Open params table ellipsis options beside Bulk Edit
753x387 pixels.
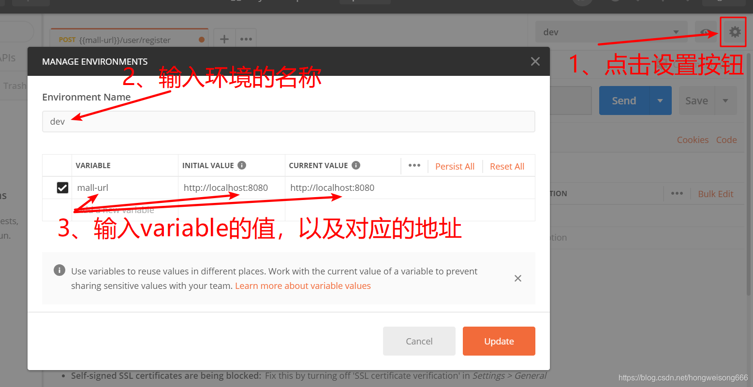(x=677, y=193)
